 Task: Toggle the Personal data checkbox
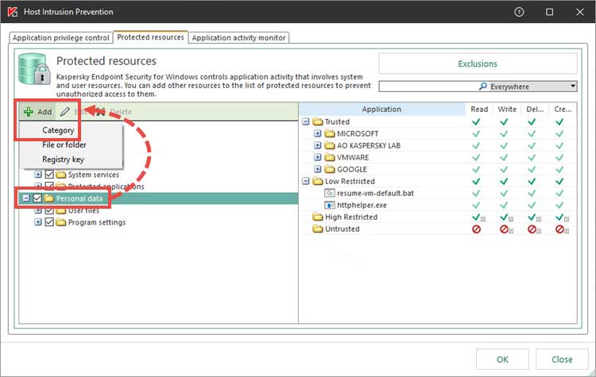(x=37, y=198)
